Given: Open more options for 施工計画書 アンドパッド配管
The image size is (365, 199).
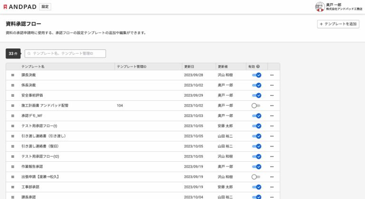Looking at the screenshot, I should coord(272,106).
